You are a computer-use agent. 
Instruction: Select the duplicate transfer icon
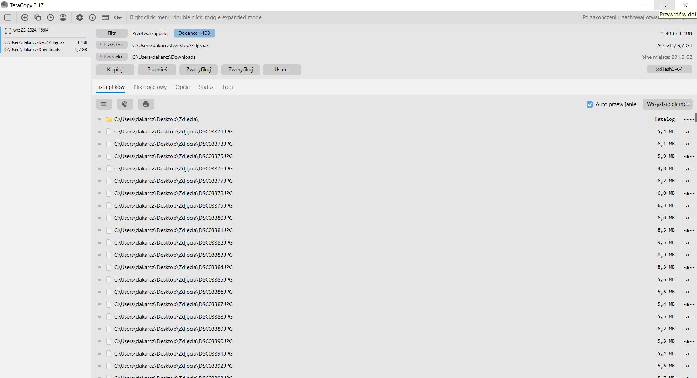coord(37,17)
